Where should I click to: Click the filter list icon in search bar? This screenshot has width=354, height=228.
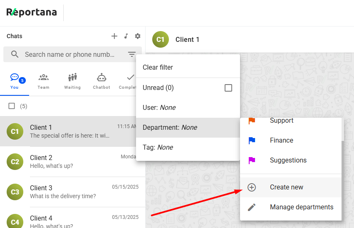click(132, 54)
